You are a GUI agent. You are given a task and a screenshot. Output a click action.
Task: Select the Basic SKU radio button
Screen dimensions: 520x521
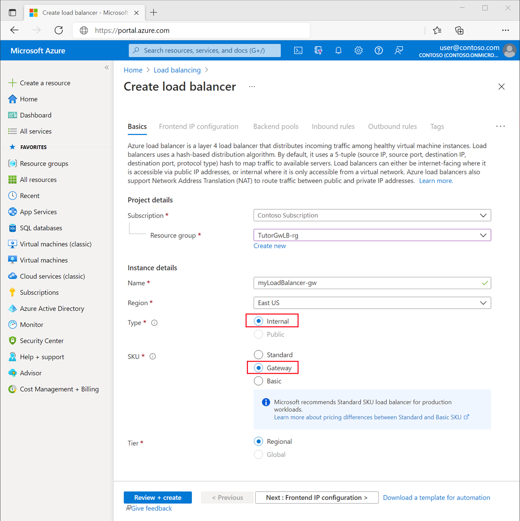(259, 381)
